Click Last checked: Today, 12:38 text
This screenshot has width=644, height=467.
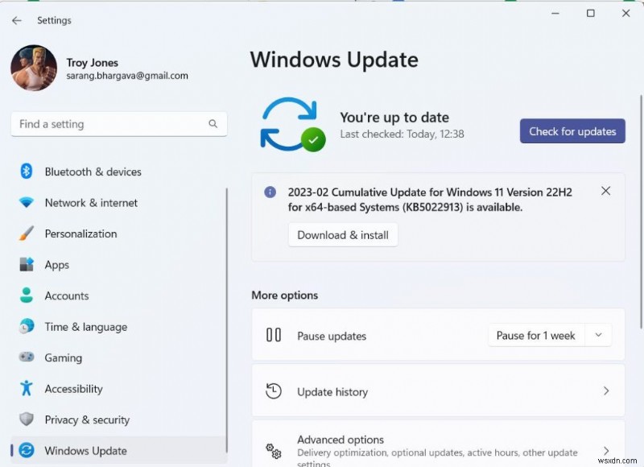point(402,134)
